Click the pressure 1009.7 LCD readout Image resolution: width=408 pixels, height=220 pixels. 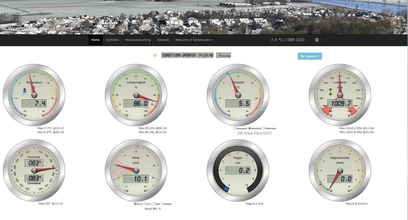[339, 103]
